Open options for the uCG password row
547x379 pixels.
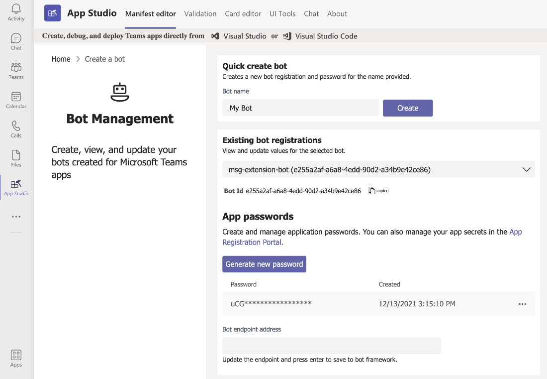click(x=522, y=304)
